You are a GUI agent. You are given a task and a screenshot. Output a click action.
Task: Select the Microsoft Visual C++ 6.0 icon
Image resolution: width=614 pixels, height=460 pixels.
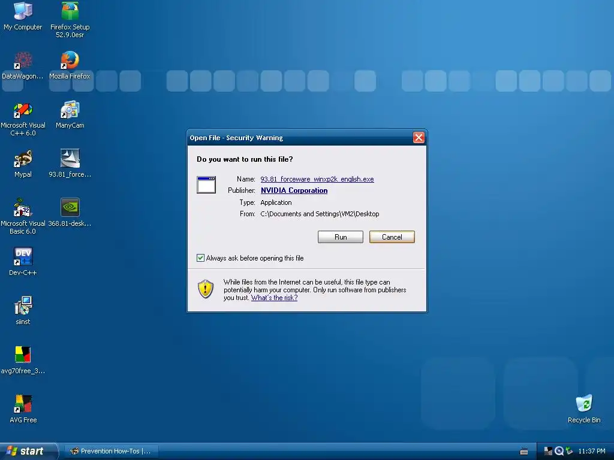tap(23, 118)
